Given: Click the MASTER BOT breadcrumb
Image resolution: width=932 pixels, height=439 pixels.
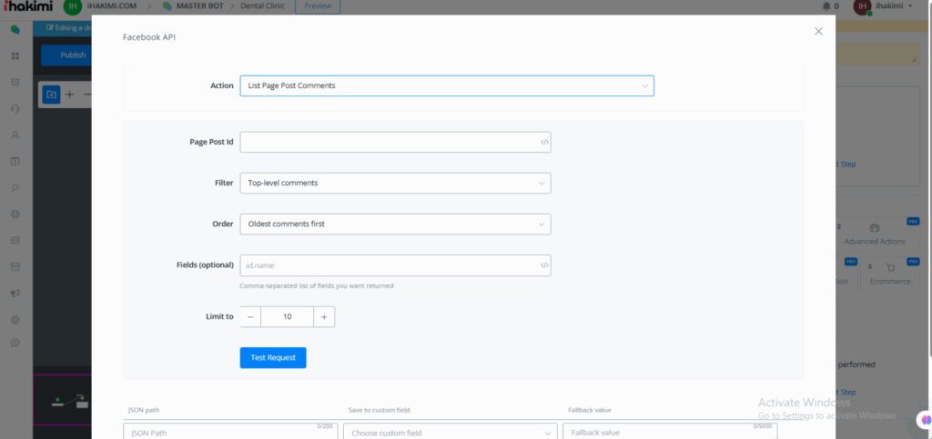Looking at the screenshot, I should click(203, 6).
